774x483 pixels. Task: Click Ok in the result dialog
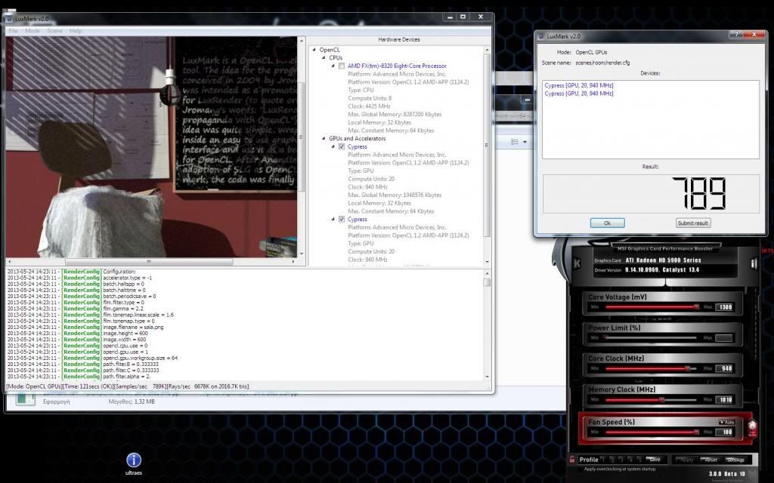coord(607,223)
